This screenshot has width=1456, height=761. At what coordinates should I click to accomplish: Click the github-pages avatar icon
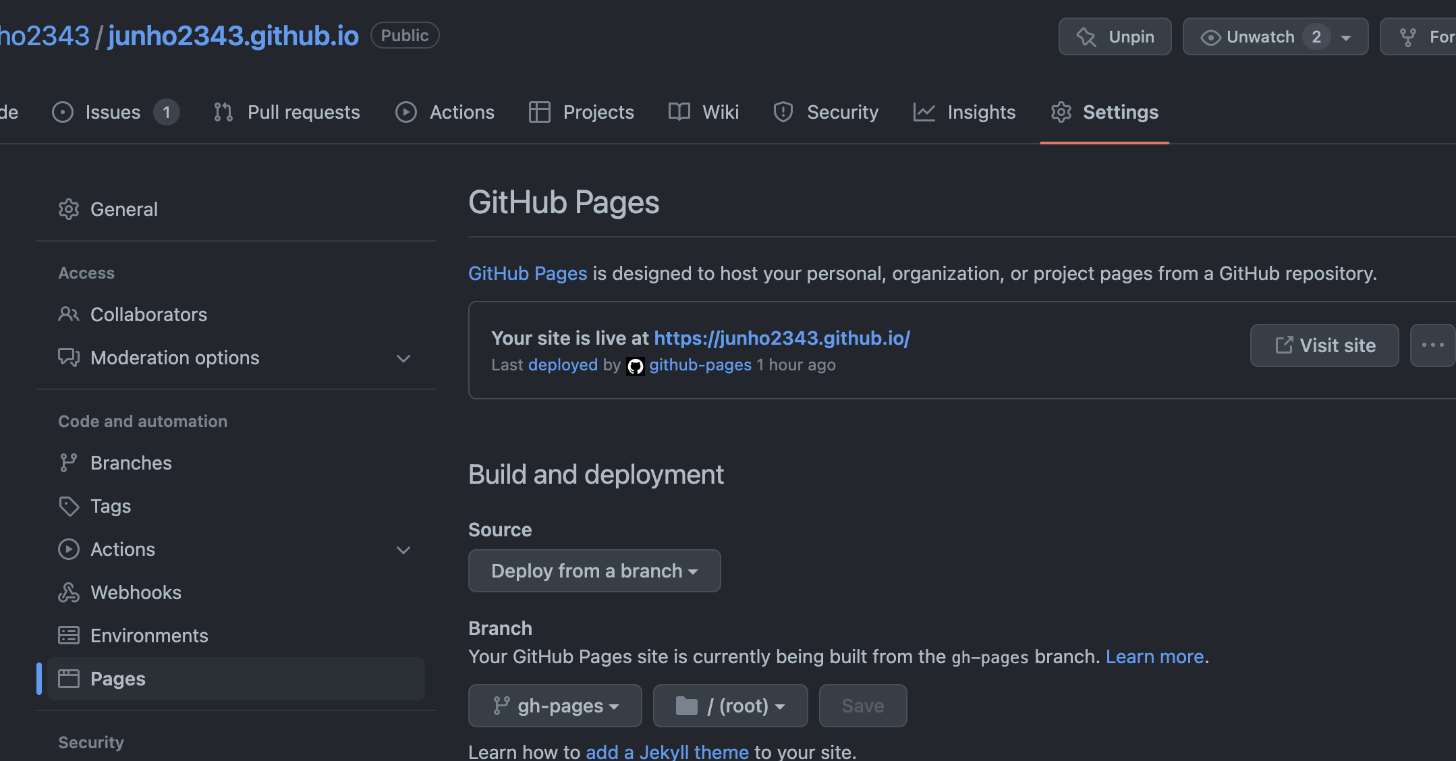[x=636, y=366]
